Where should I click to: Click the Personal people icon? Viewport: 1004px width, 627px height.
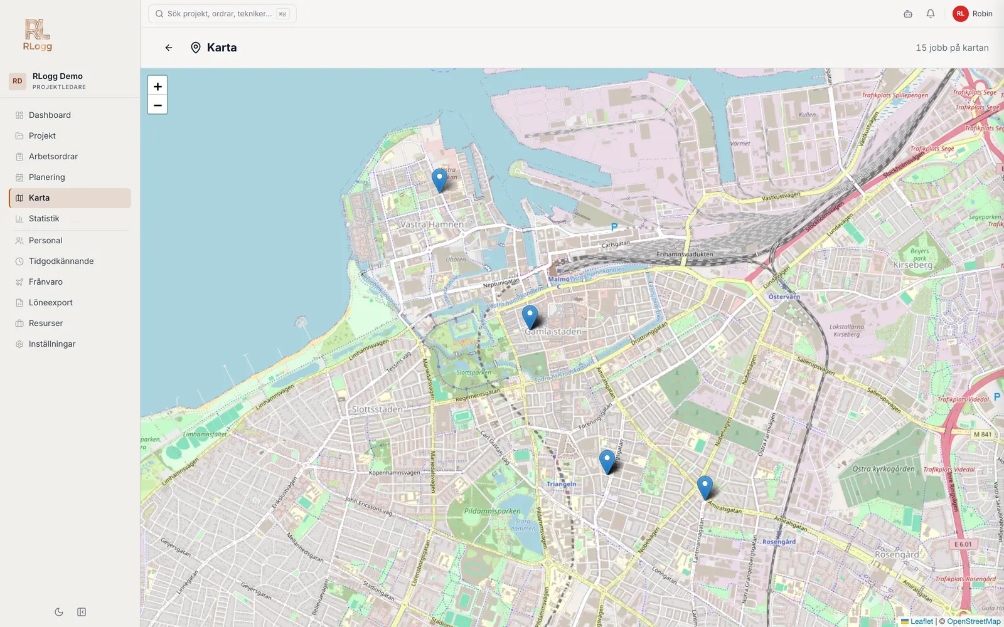tap(19, 241)
